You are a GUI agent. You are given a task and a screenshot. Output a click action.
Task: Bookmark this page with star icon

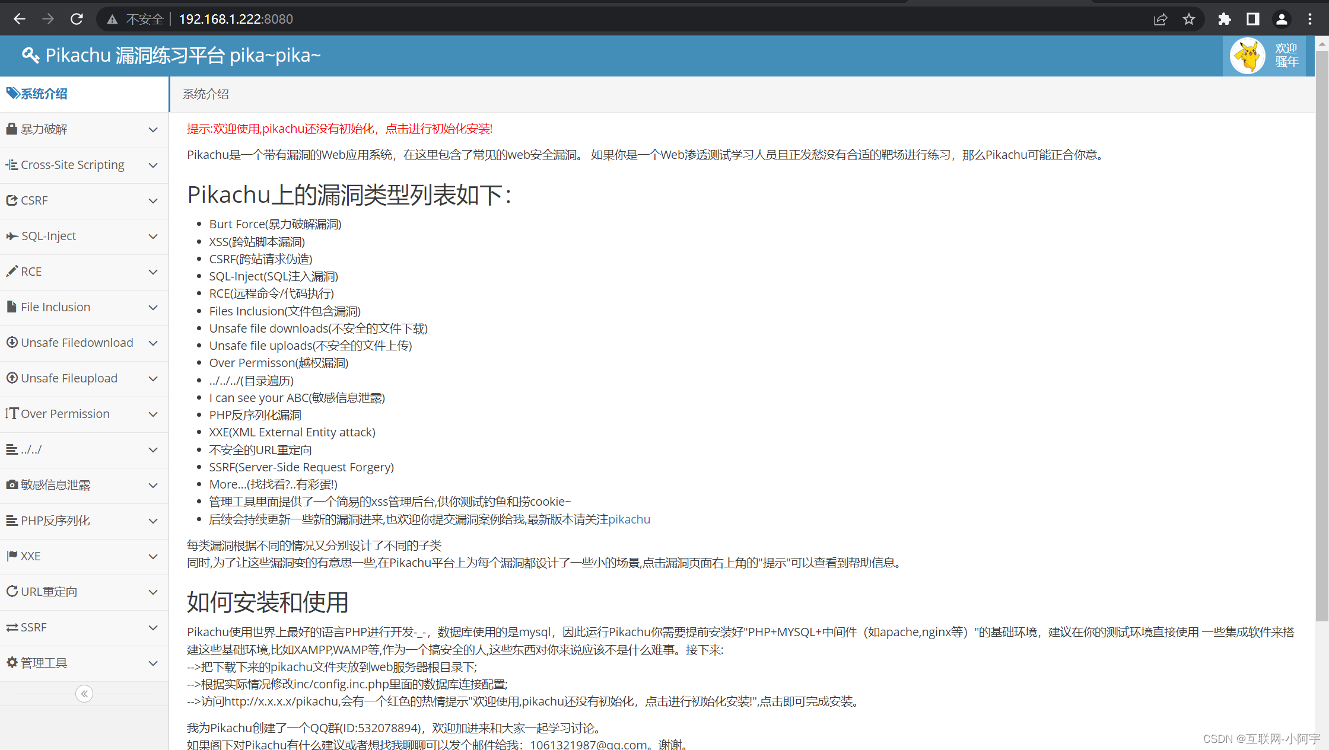[1188, 19]
